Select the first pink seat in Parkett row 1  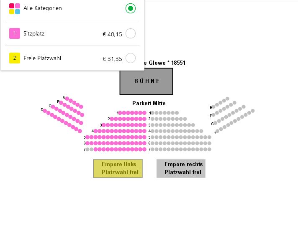pos(120,113)
